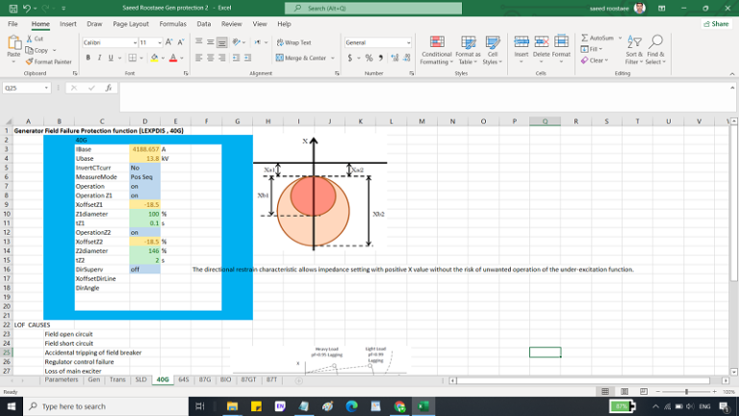Toggle italic text formatting

(99, 58)
